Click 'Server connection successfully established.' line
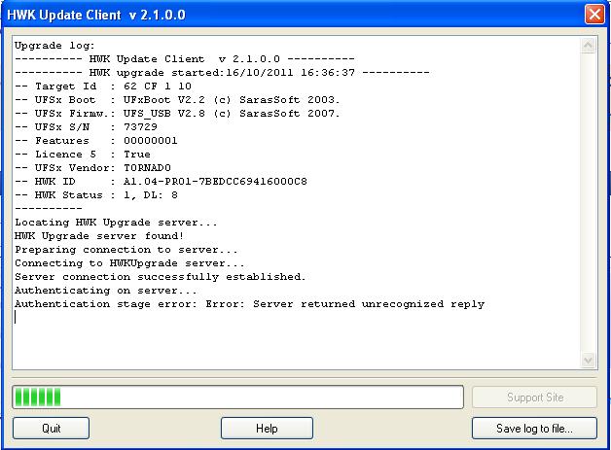 point(161,277)
